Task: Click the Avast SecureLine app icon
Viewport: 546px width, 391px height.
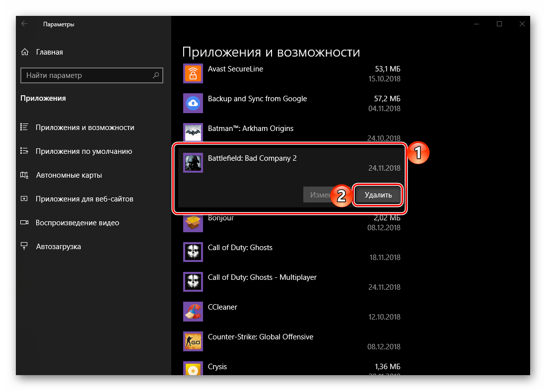Action: click(x=192, y=73)
